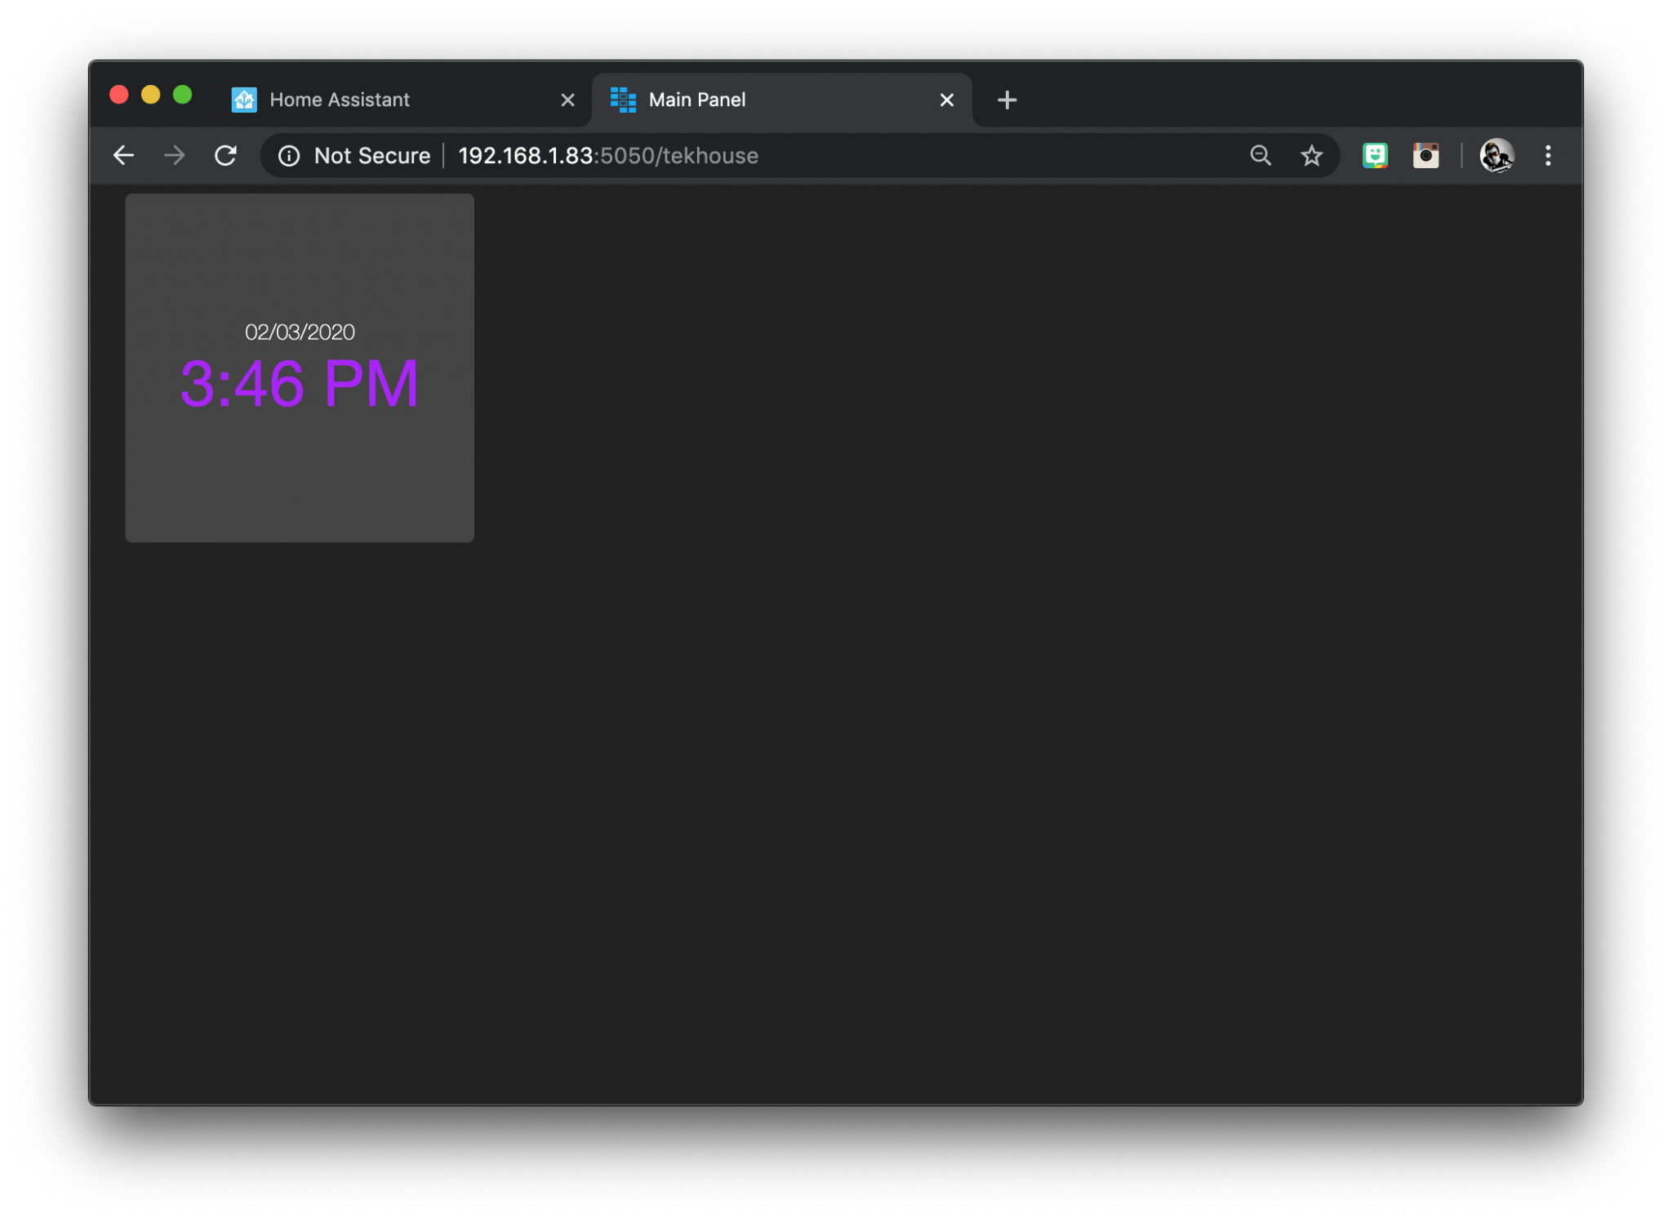Screen dimensions: 1672x1223
Task: Open the Chrome three-dot menu
Action: 1547,155
